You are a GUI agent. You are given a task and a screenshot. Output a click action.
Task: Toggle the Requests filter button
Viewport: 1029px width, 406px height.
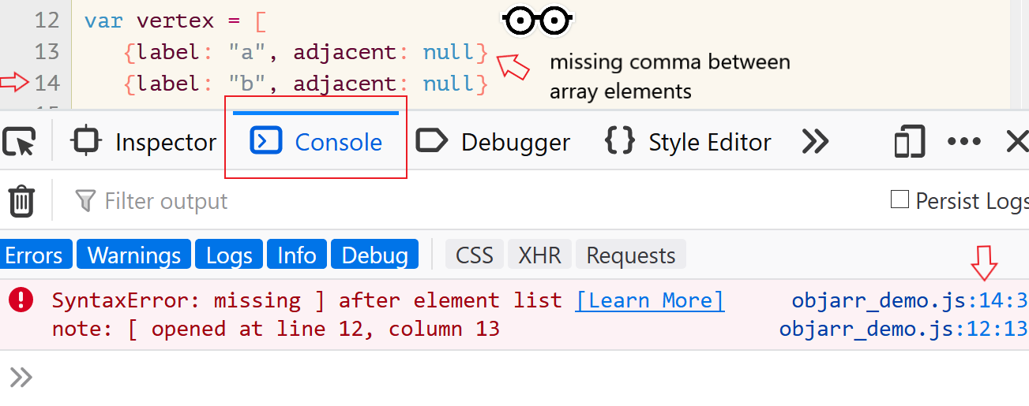tap(631, 255)
